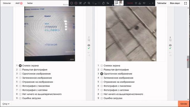Open Talimatlar instructions
Screen dimensions: 190x107
pyautogui.click(x=161, y=3)
